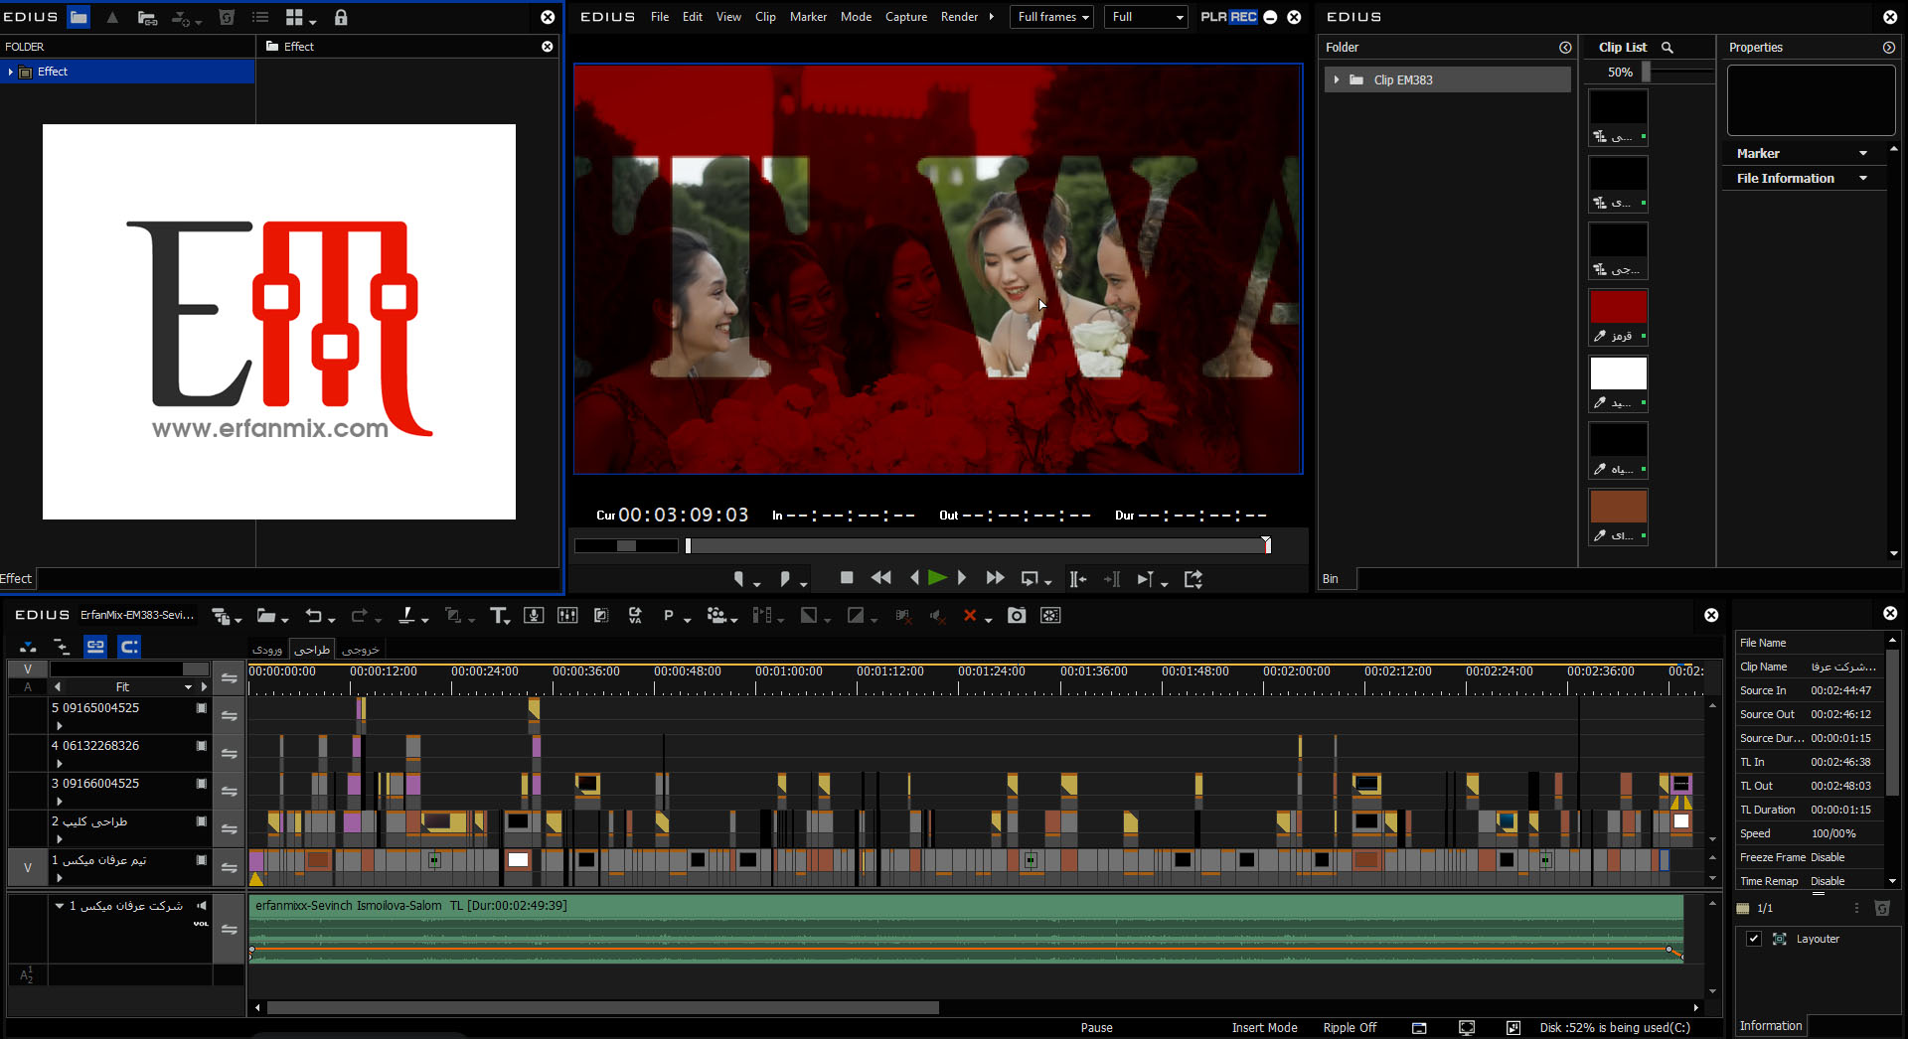Click the loop playback icon
Image resolution: width=1908 pixels, height=1039 pixels.
(x=1030, y=579)
